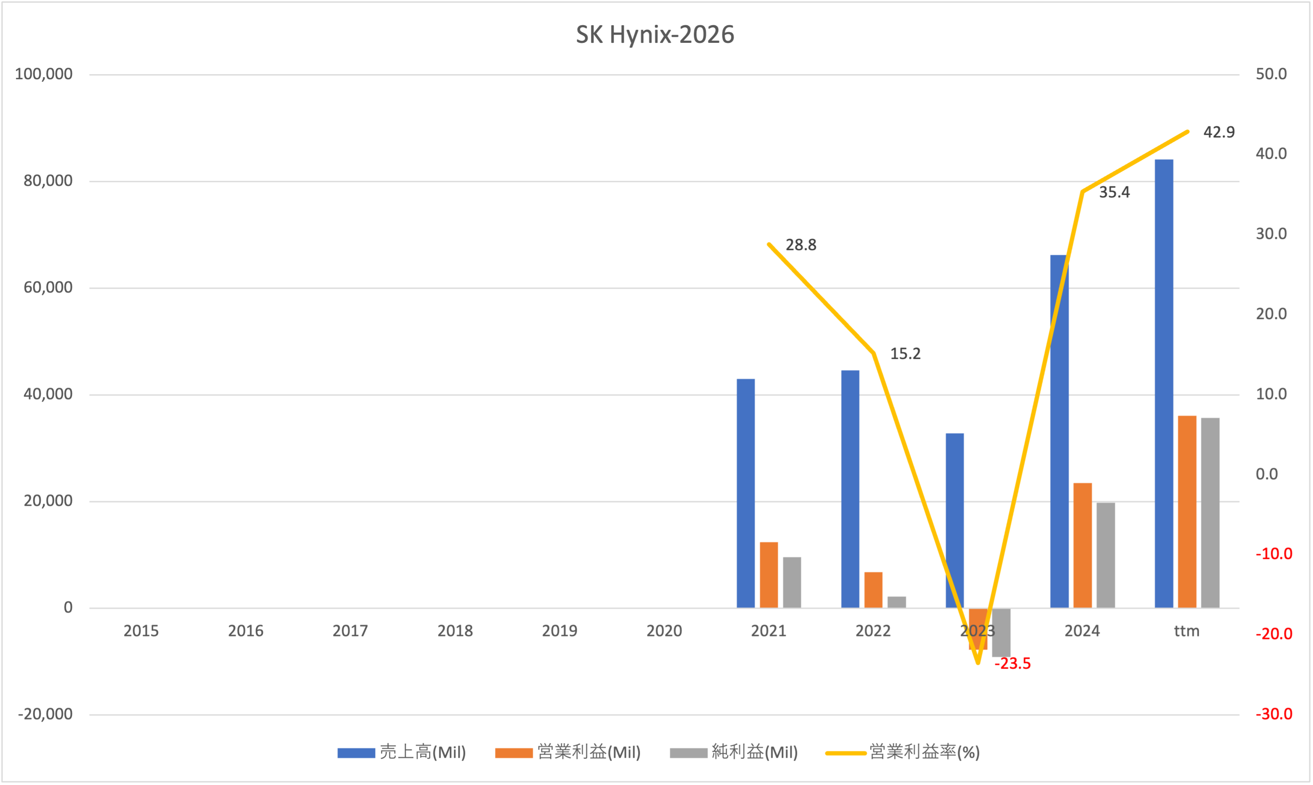1313x785 pixels.
Task: Click the 2018 x-axis label
Action: click(455, 631)
